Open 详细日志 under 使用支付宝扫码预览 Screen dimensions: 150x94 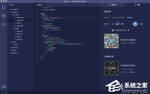point(123,43)
